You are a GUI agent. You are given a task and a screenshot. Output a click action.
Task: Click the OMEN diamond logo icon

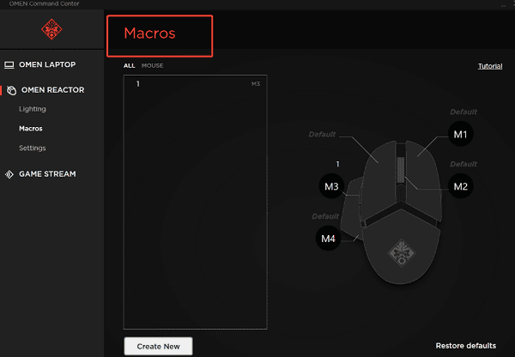pos(51,31)
